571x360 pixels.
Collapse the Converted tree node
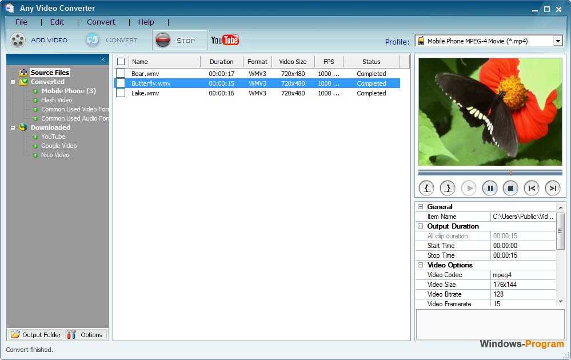(x=13, y=82)
